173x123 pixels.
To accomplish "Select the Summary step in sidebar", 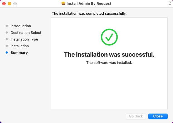I will pyautogui.click(x=19, y=52).
